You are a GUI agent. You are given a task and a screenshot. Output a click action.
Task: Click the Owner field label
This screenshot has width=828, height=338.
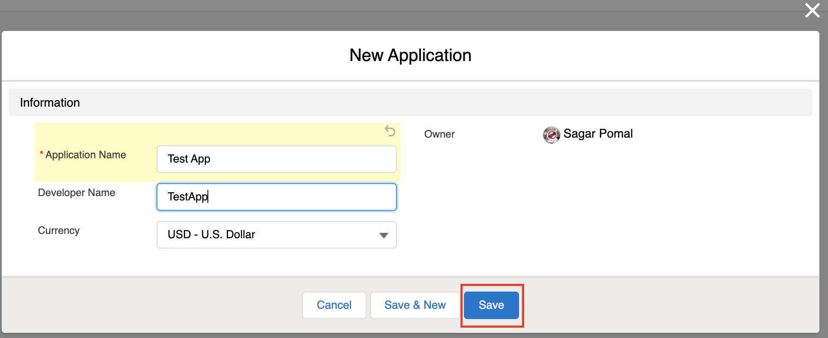[439, 134]
